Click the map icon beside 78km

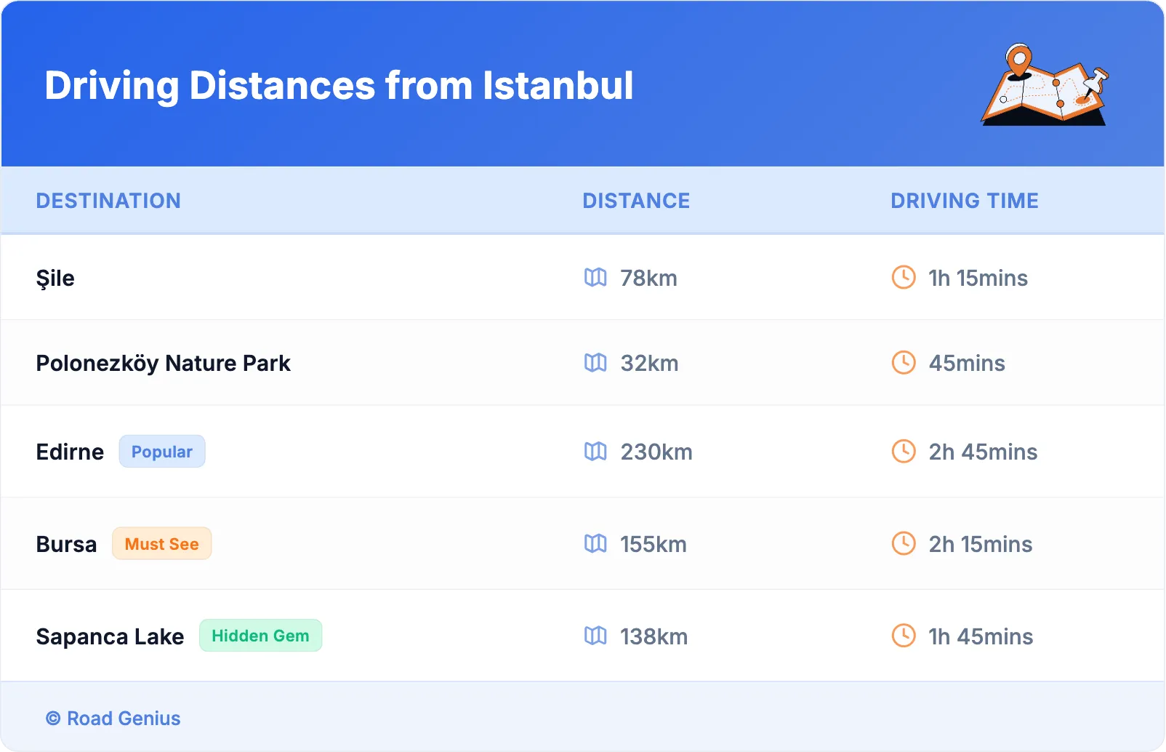click(x=595, y=277)
